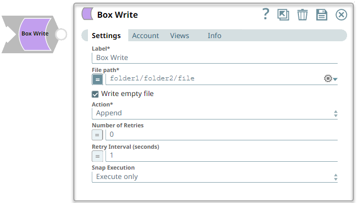Viewport: 357px width, 203px height.
Task: Open the Action dropdown showing Append
Action: tap(215, 113)
